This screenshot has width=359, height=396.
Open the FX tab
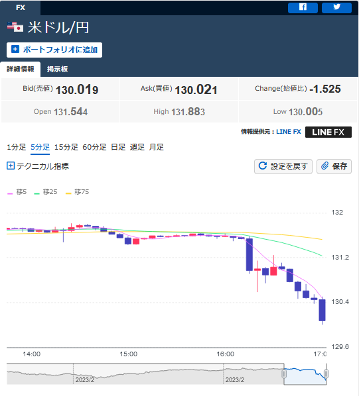point(21,7)
